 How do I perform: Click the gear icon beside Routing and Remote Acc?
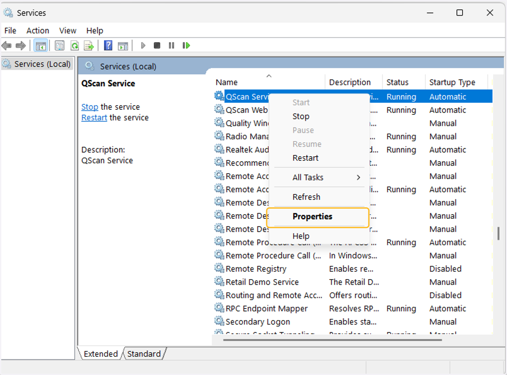tap(219, 294)
